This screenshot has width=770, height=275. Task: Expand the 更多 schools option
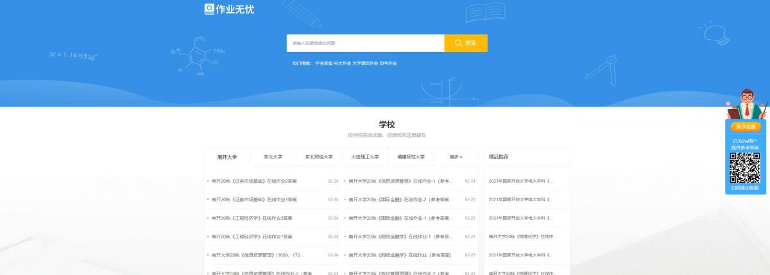click(x=456, y=157)
